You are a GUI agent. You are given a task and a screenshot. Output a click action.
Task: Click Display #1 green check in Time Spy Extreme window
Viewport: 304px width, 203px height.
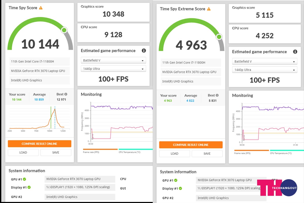pyautogui.click(x=180, y=188)
